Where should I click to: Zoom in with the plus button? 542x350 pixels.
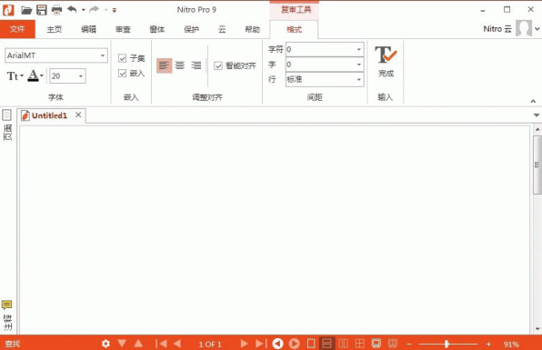click(x=488, y=345)
